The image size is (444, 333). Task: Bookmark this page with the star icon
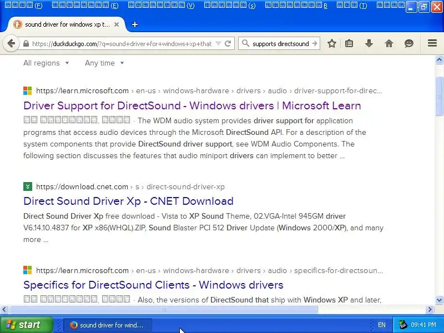point(332,43)
